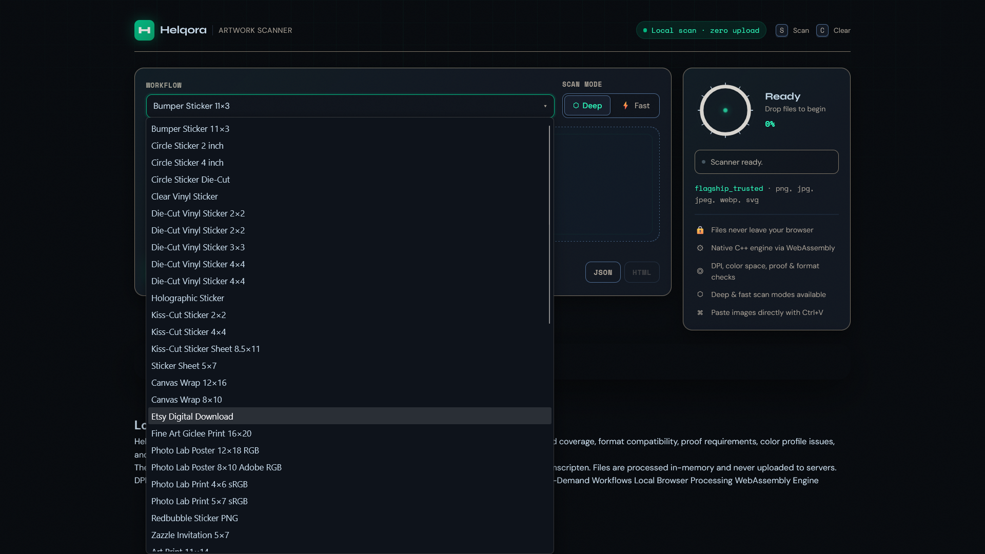The height and width of the screenshot is (554, 985).
Task: Click the S shortcut key badge
Action: pos(781,30)
